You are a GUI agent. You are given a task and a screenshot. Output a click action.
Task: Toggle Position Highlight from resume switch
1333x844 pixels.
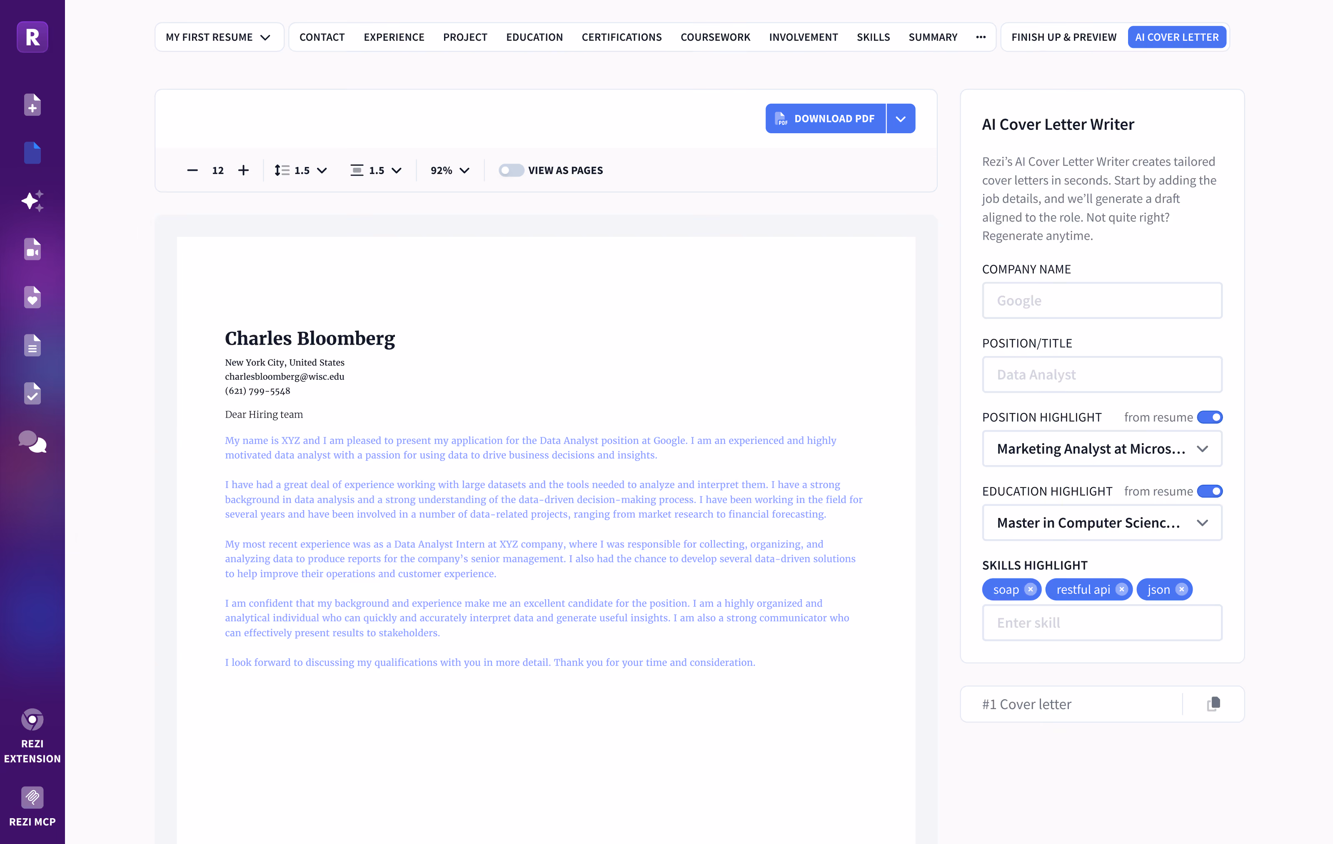(x=1210, y=417)
